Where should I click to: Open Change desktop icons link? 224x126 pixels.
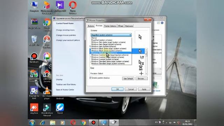pyautogui.click(x=65, y=30)
